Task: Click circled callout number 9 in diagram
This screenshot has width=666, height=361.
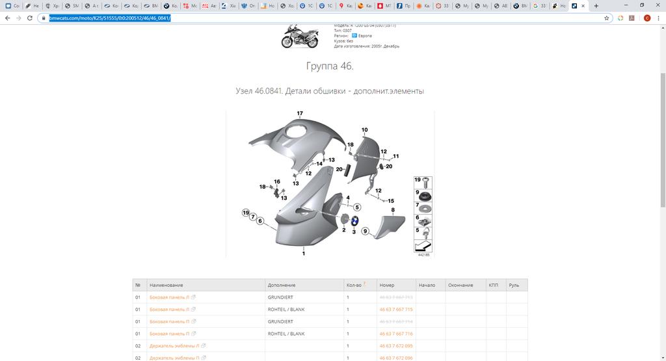Action: 365,231
